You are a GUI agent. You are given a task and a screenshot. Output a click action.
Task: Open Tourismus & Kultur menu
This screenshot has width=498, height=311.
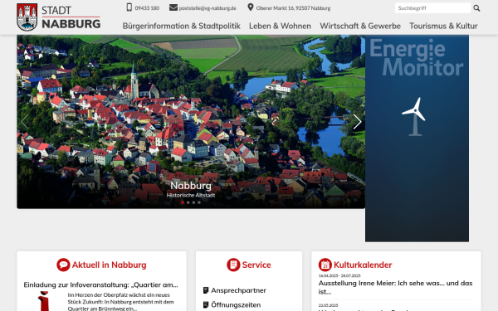(x=443, y=26)
